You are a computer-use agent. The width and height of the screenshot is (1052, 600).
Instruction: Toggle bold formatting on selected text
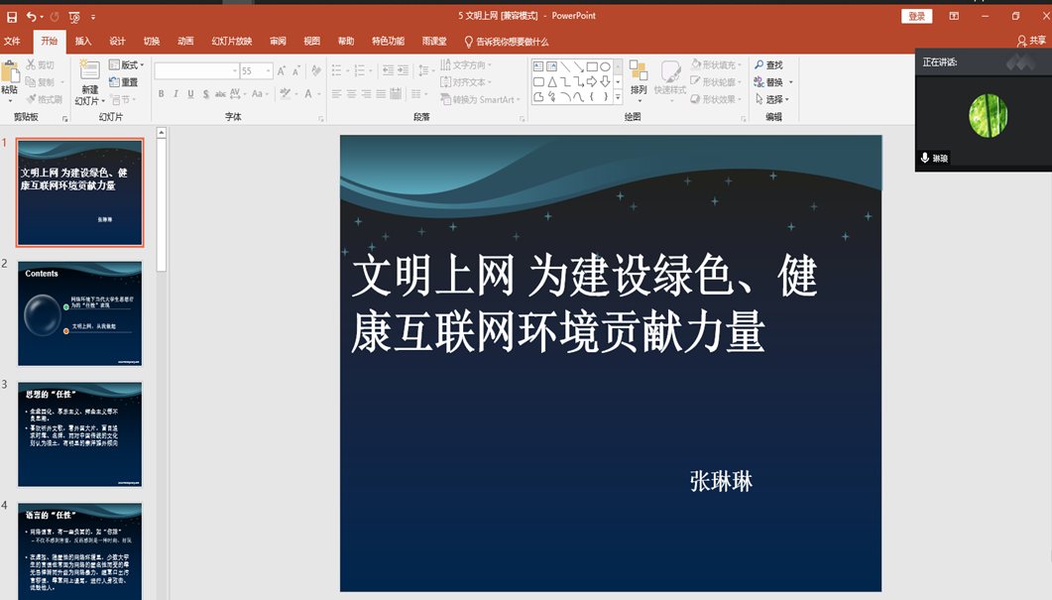(162, 94)
